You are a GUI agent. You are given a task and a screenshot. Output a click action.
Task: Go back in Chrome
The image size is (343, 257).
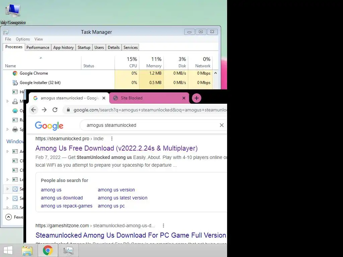coord(33,110)
